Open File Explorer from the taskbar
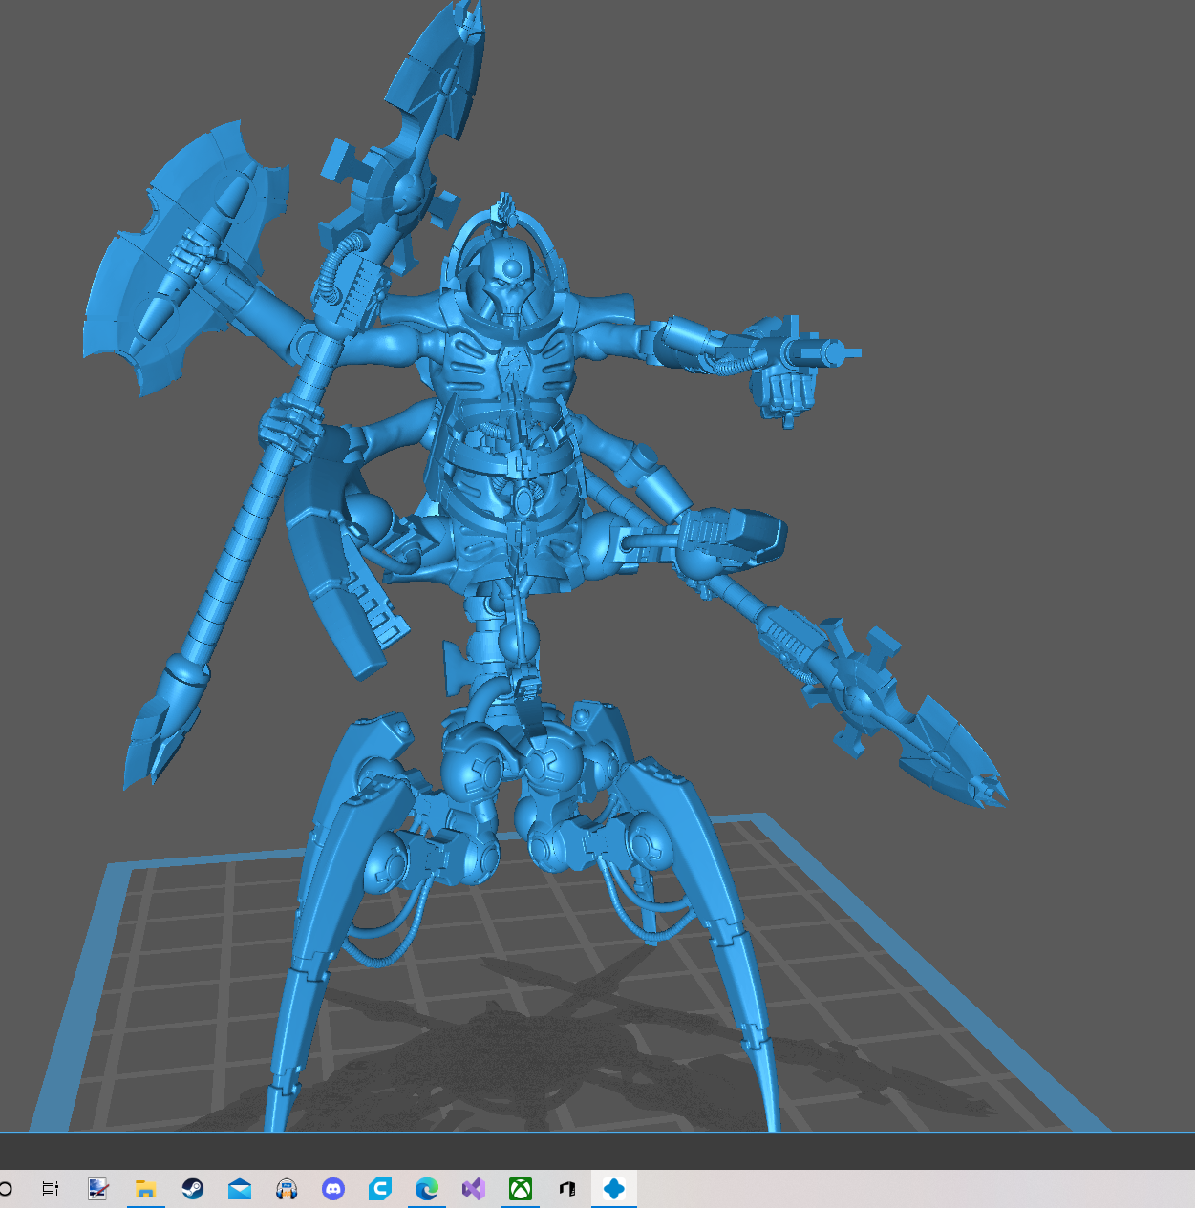The width and height of the screenshot is (1195, 1208). (x=145, y=1188)
